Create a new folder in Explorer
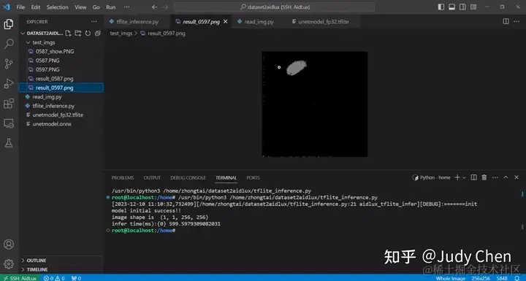The height and width of the screenshot is (281, 526). (78, 33)
